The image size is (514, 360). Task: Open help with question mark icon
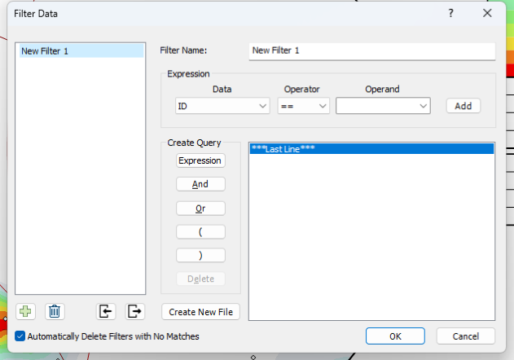(451, 14)
